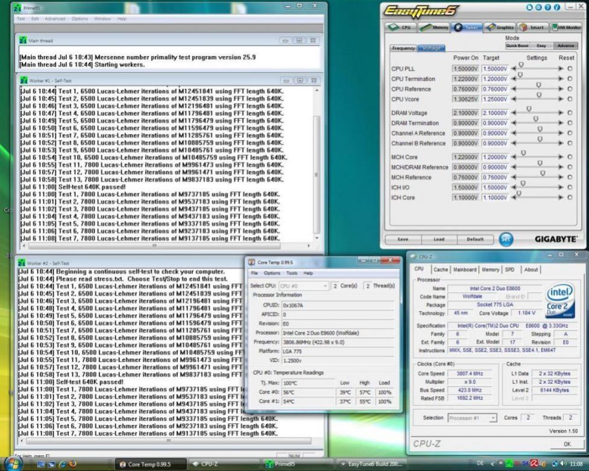This screenshot has width=589, height=471.
Task: Click the Worker #1 vertical scrollbar down arrow
Action: [x=317, y=238]
